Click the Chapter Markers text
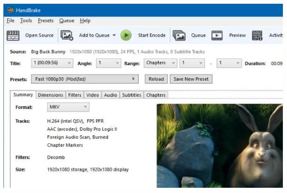Screen dimensions: 287x193 (65, 145)
